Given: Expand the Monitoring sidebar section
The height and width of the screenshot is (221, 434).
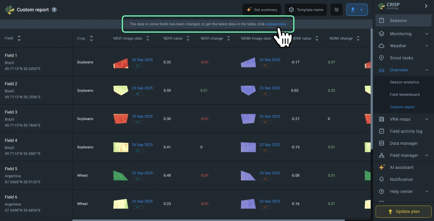Looking at the screenshot, I should (x=427, y=34).
